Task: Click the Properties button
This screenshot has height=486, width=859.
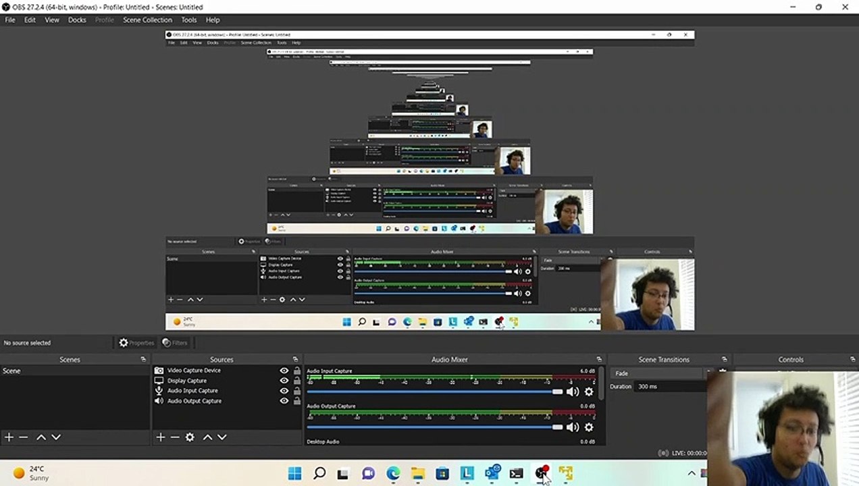Action: [136, 343]
